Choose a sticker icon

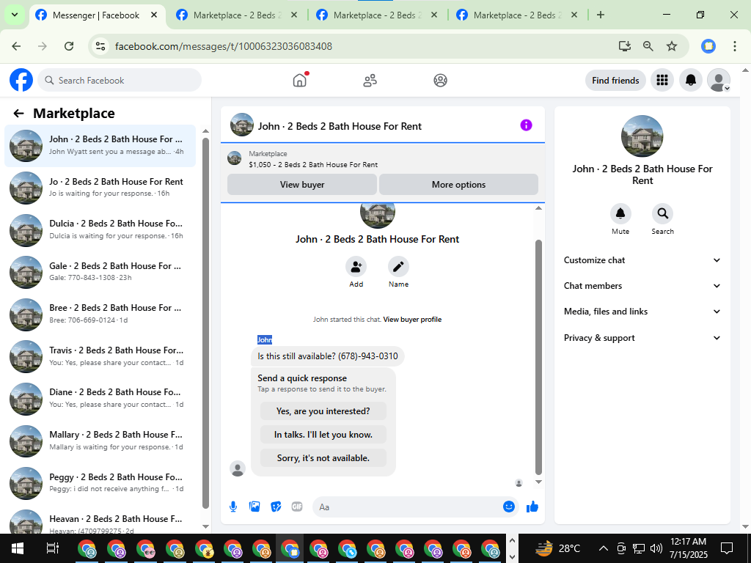(276, 507)
